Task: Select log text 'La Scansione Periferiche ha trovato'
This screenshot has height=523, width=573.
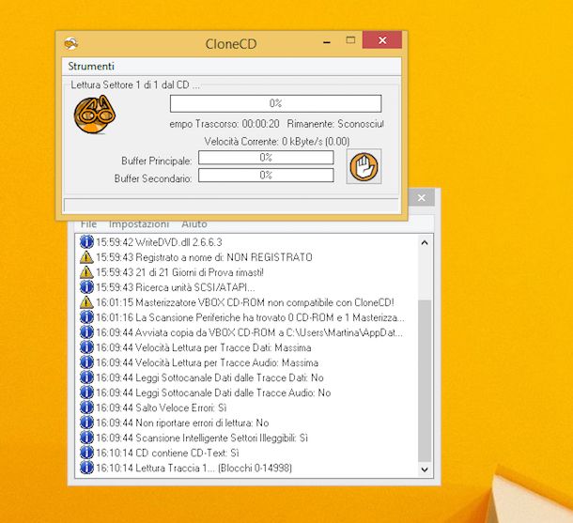Action: tap(210, 317)
